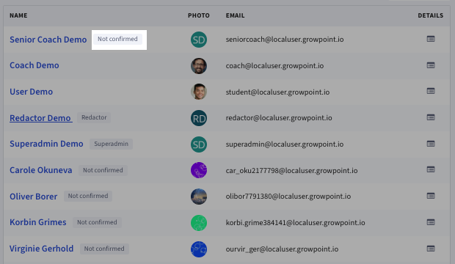This screenshot has height=264, width=455.
Task: Open details icon for Carole Okuneva
Action: (431, 169)
